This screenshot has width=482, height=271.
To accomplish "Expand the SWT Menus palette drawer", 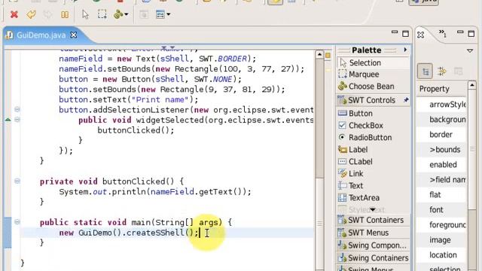I will (374, 233).
